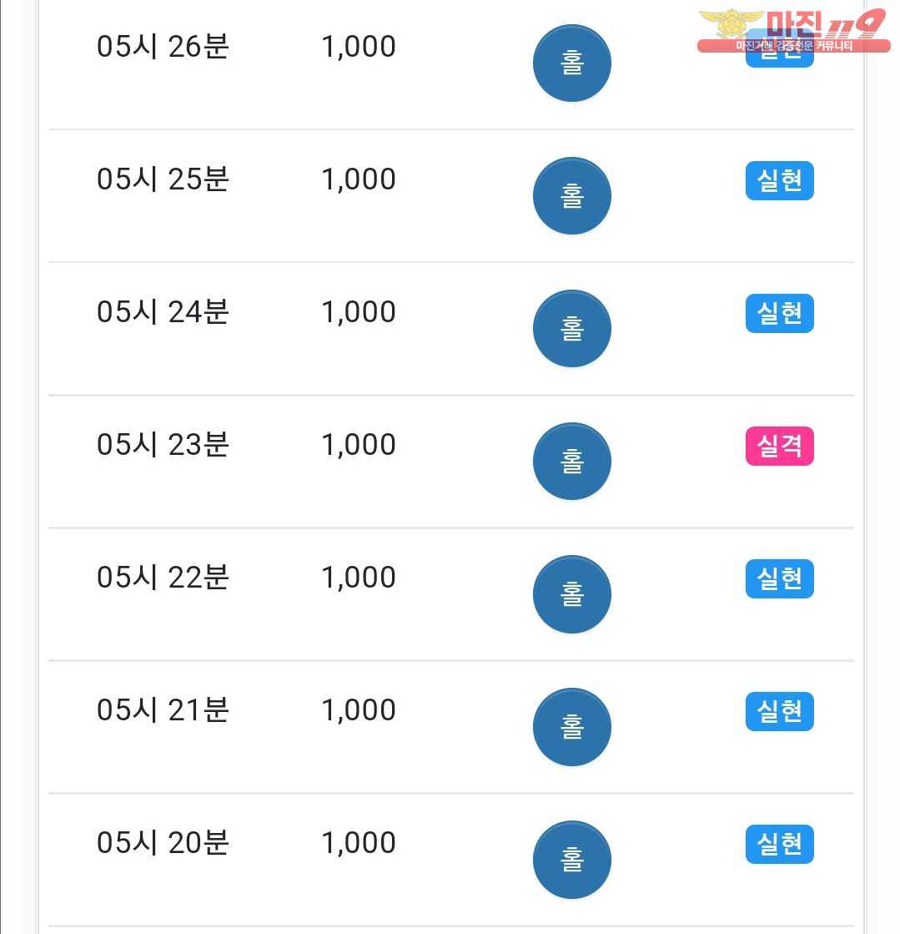Click the 홀 circle in the 05시 24분 row

coord(571,329)
